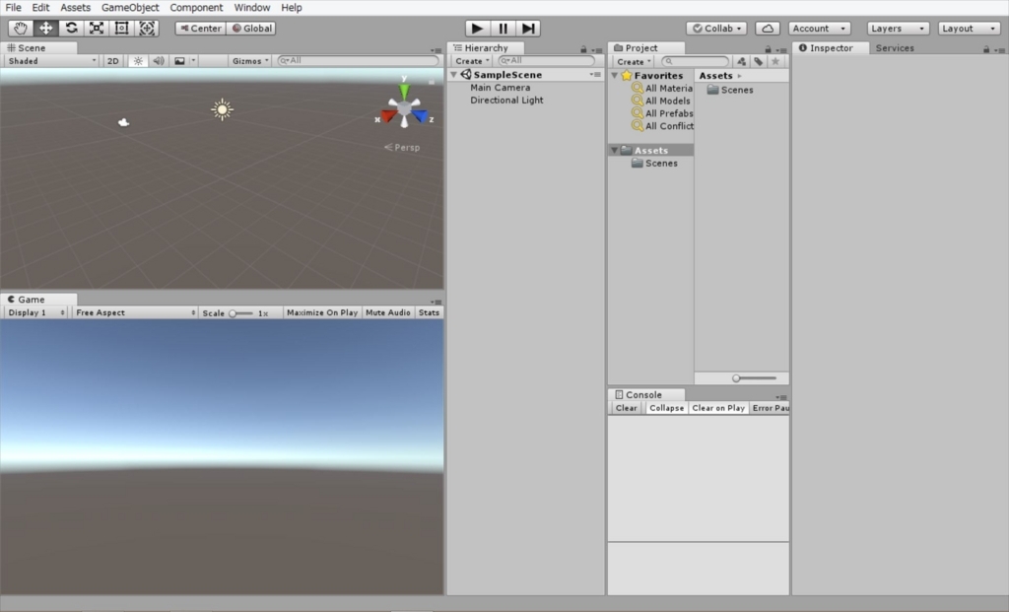
Task: Clear the Console
Action: [626, 408]
